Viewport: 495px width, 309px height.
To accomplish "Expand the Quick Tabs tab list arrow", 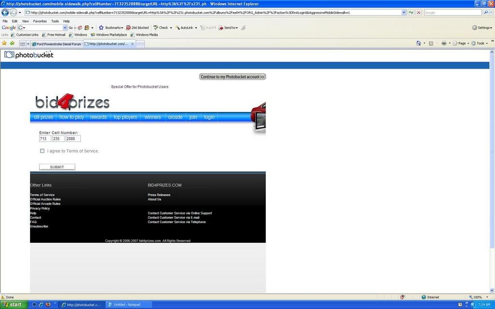I will click(x=28, y=44).
